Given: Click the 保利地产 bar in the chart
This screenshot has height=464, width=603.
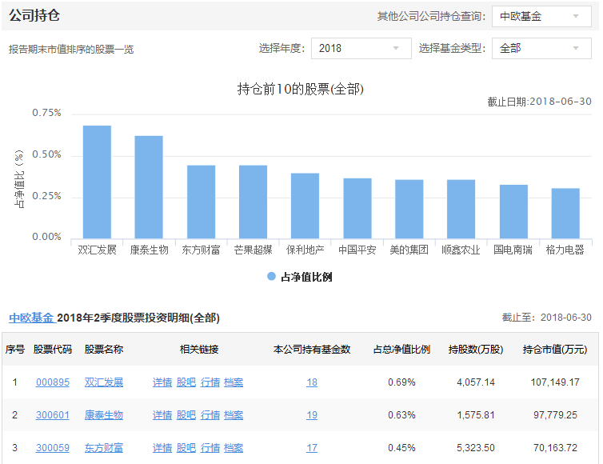Looking at the screenshot, I should [x=305, y=206].
